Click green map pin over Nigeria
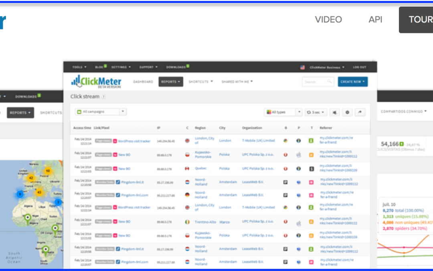Screen dimensions: 433x271 point(27,219)
